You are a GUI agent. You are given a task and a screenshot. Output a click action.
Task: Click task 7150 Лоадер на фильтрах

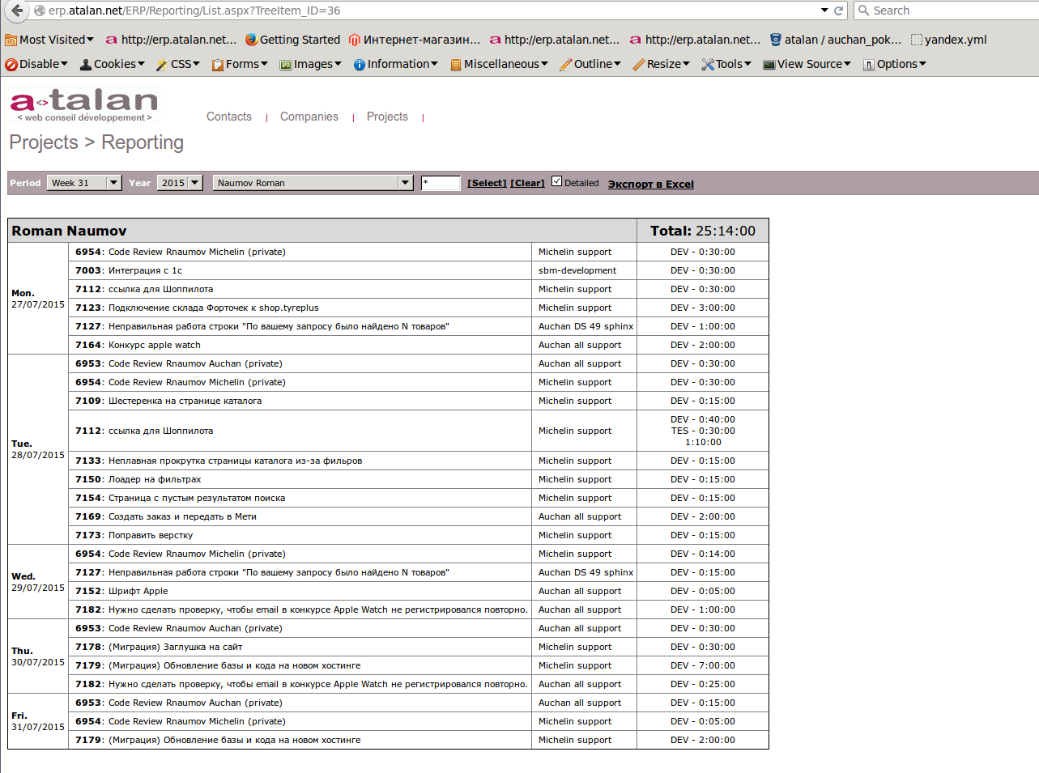click(138, 479)
